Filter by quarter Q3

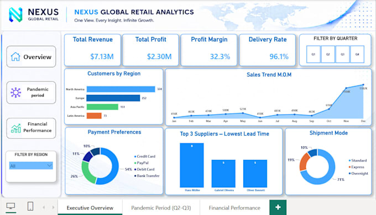(343, 54)
